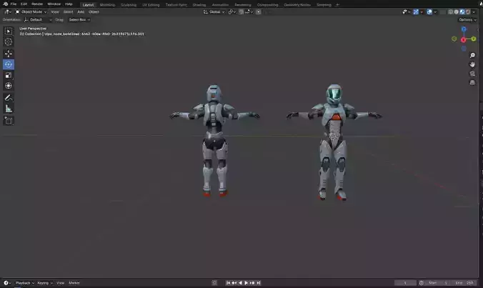Switch to material preview shading

(x=462, y=12)
